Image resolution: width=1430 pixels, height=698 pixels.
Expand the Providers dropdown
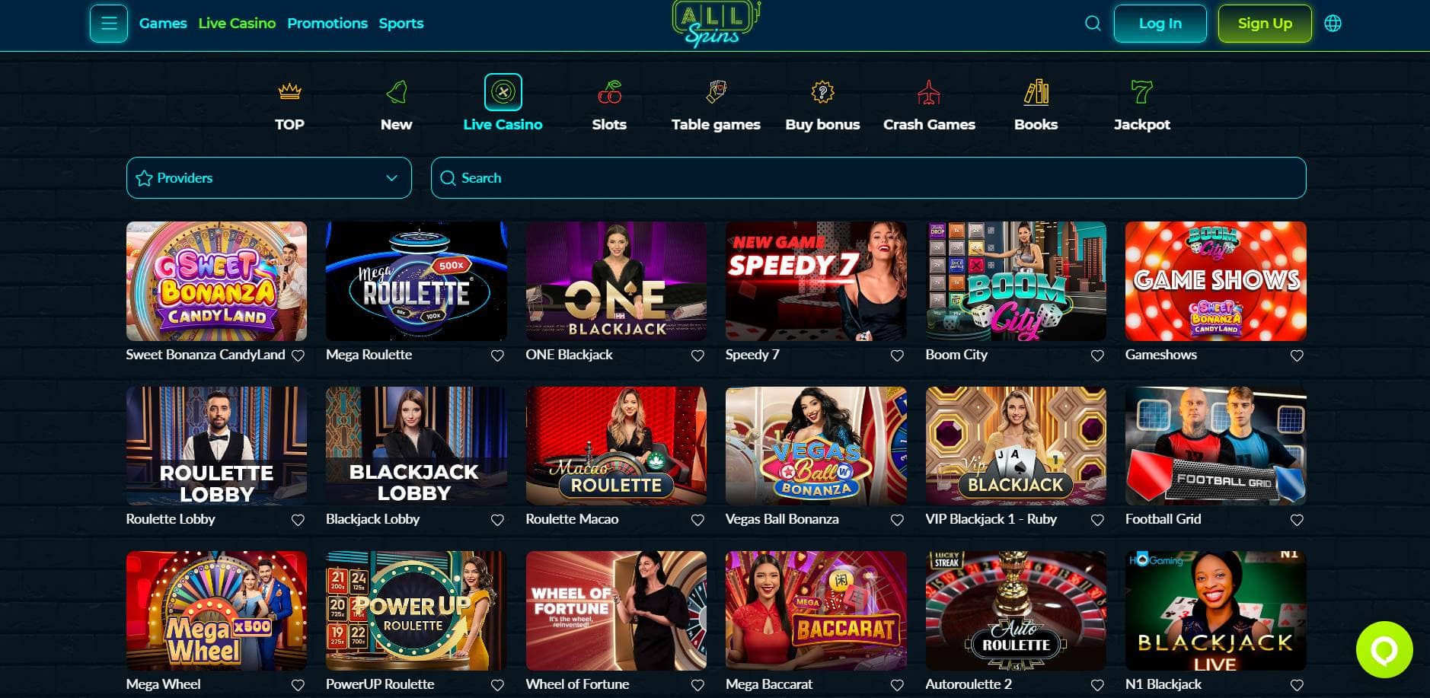[269, 178]
